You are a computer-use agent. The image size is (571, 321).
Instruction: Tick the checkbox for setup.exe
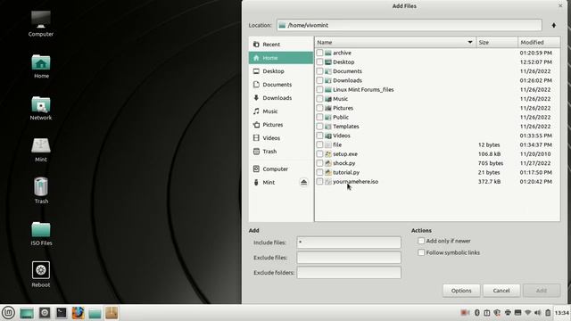coord(319,154)
